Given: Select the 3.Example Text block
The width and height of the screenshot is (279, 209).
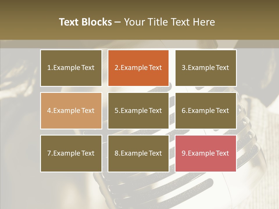Looking at the screenshot, I should 206,68.
